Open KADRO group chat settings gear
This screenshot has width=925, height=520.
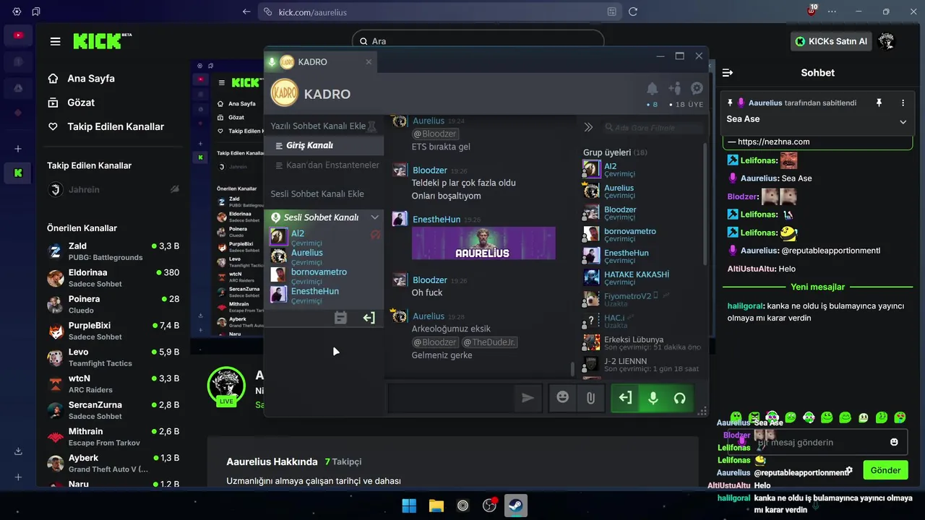(x=697, y=89)
